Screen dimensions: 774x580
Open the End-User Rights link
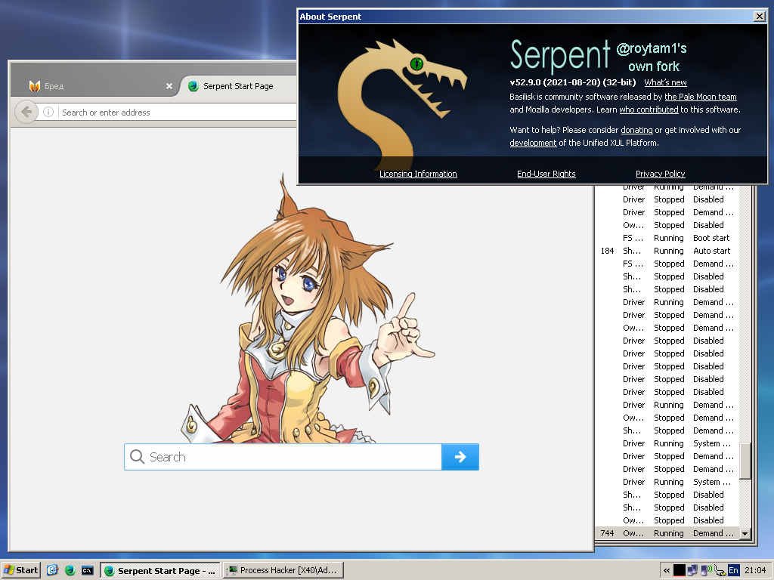pos(546,174)
